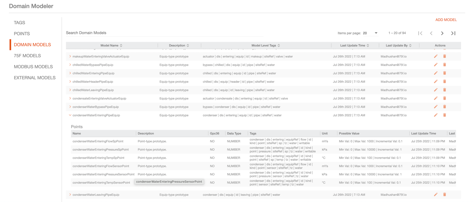Screen dimensions: 473x202
Task: Delete the condenserWaterLeavingPipeEquip model
Action: [444, 195]
